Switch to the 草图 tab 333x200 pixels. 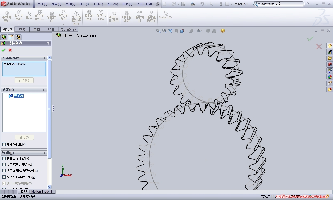[x=37, y=29]
